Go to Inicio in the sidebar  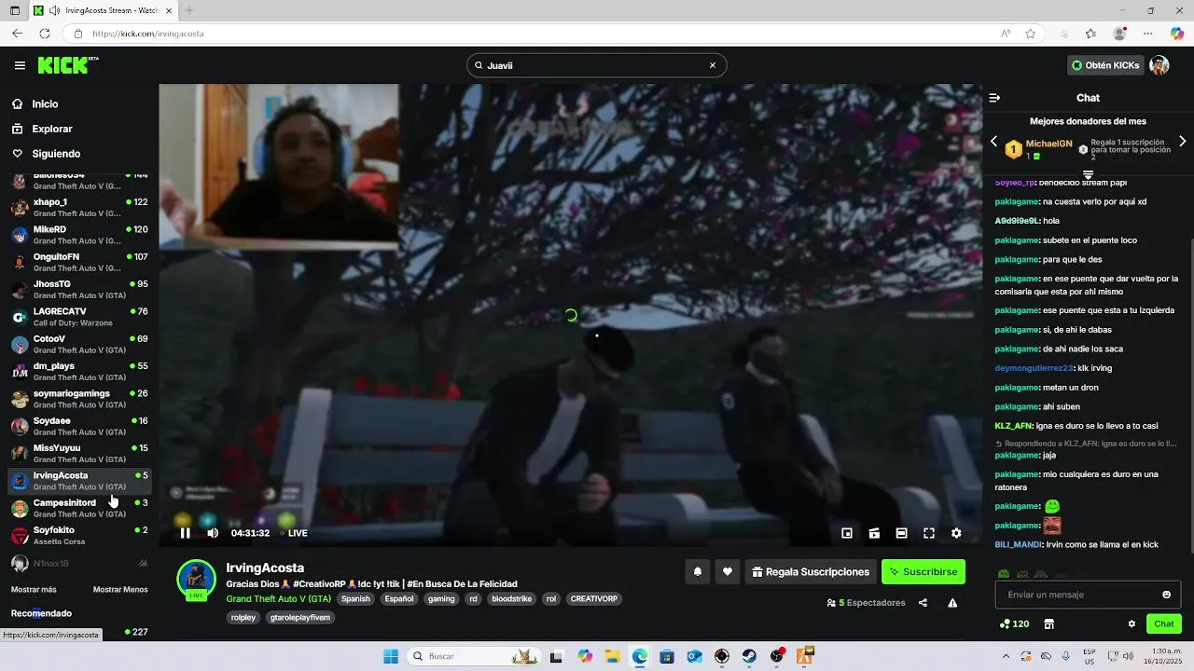(45, 104)
